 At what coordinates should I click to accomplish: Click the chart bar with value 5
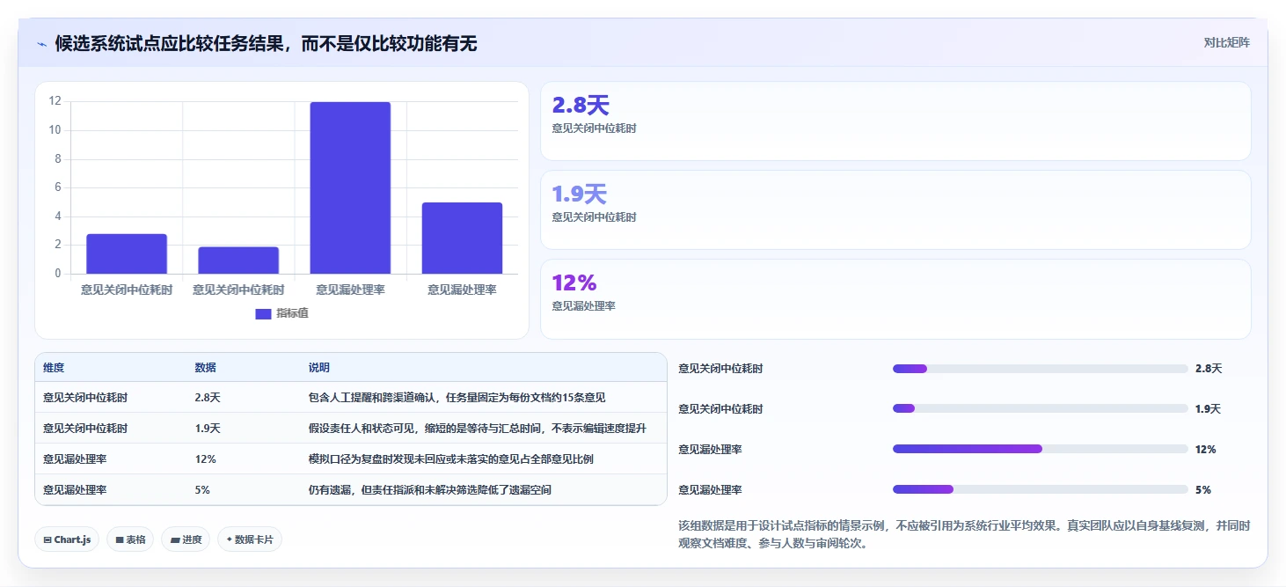click(x=462, y=238)
